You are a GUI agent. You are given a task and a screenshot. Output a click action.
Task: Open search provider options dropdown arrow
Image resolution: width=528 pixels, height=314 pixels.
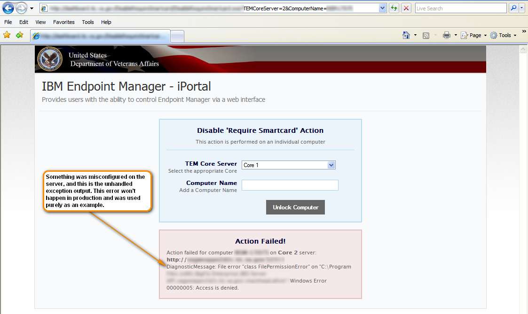[521, 8]
